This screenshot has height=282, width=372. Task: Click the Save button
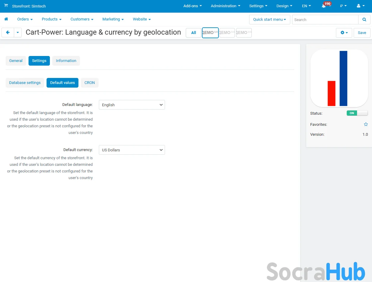click(362, 33)
